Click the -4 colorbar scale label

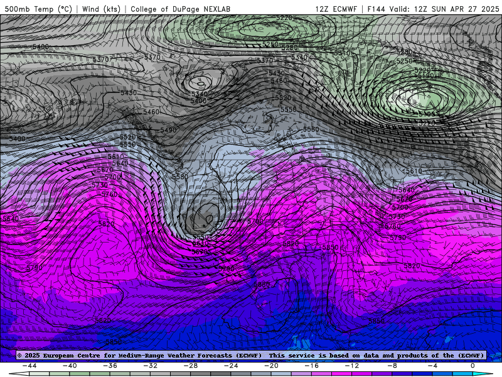432,366
